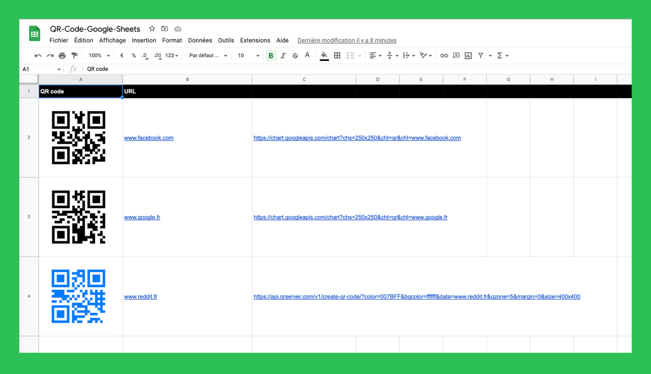Click the insert chart icon
Screen dimensions: 651x374
(468, 55)
